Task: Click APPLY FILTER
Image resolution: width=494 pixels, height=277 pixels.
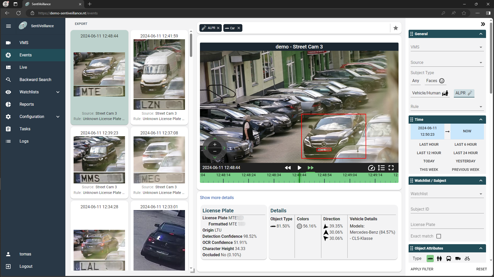Action: point(422,269)
